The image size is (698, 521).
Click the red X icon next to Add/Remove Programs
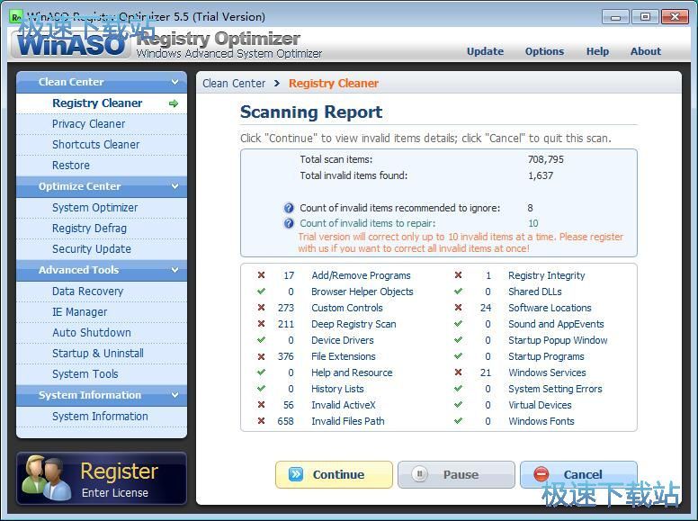[262, 275]
